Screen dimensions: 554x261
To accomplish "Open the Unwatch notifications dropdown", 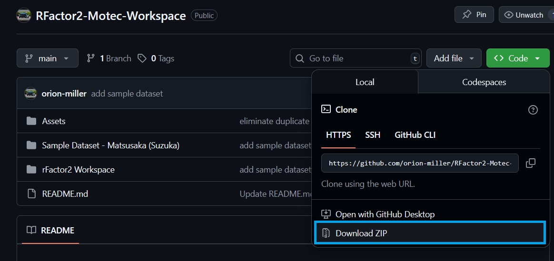I will 526,15.
